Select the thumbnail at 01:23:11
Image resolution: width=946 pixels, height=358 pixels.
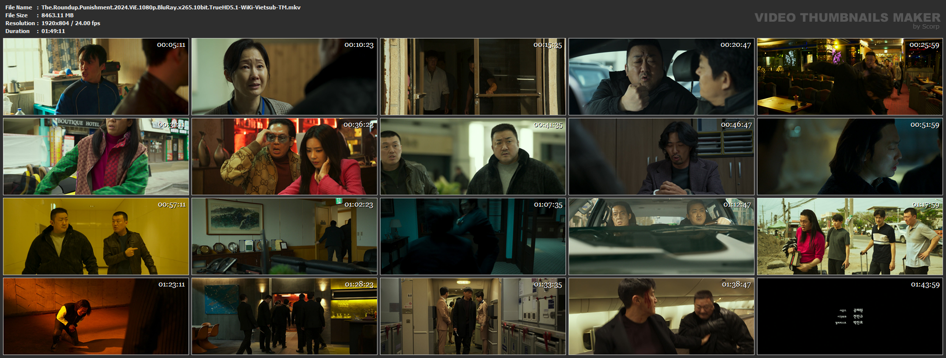point(96,317)
